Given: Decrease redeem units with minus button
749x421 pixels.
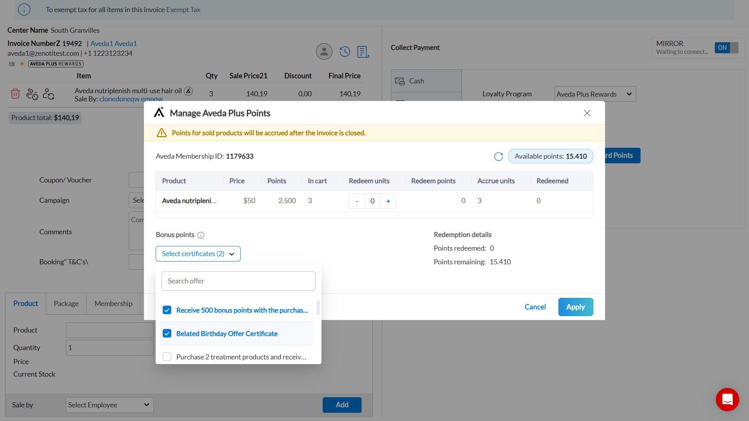Looking at the screenshot, I should point(357,201).
